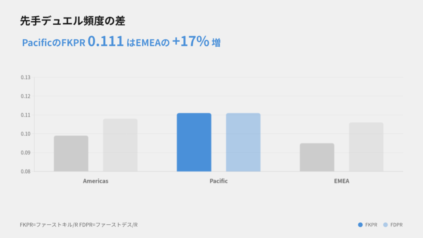Click the EMEA FKPR gray bar
Image resolution: width=423 pixels, height=238 pixels.
317,157
